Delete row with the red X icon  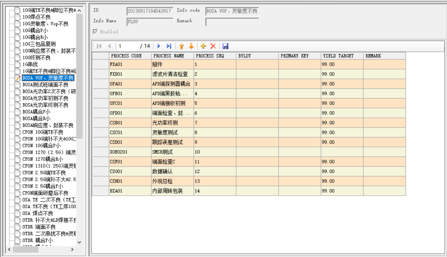213,46
